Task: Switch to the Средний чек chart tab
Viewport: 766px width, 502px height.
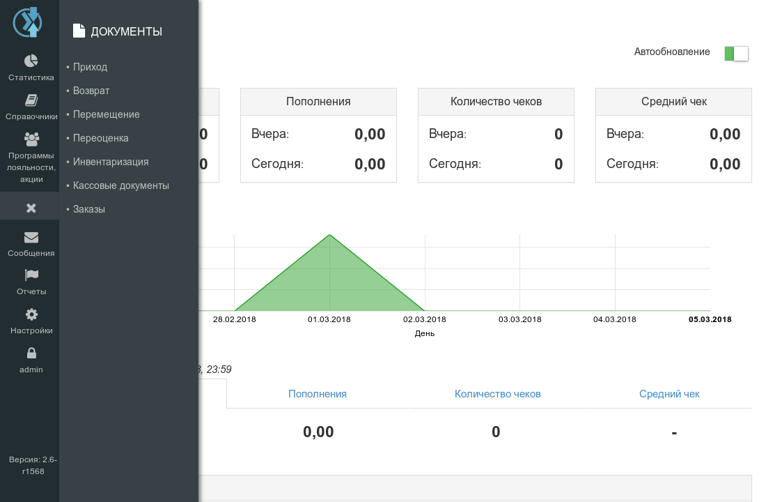Action: tap(669, 394)
